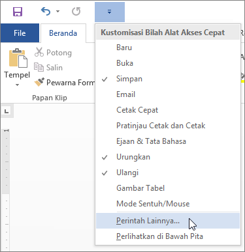Click the Salin copy icon

point(39,67)
